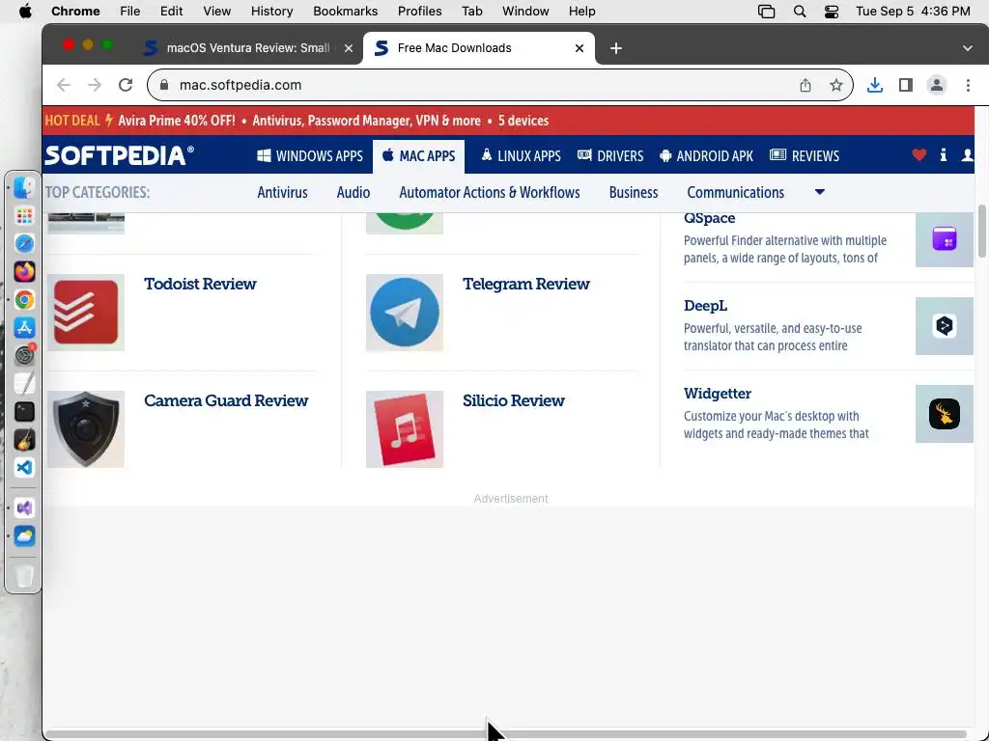This screenshot has height=741, width=989.
Task: Open the Linux Apps section
Action: [521, 155]
